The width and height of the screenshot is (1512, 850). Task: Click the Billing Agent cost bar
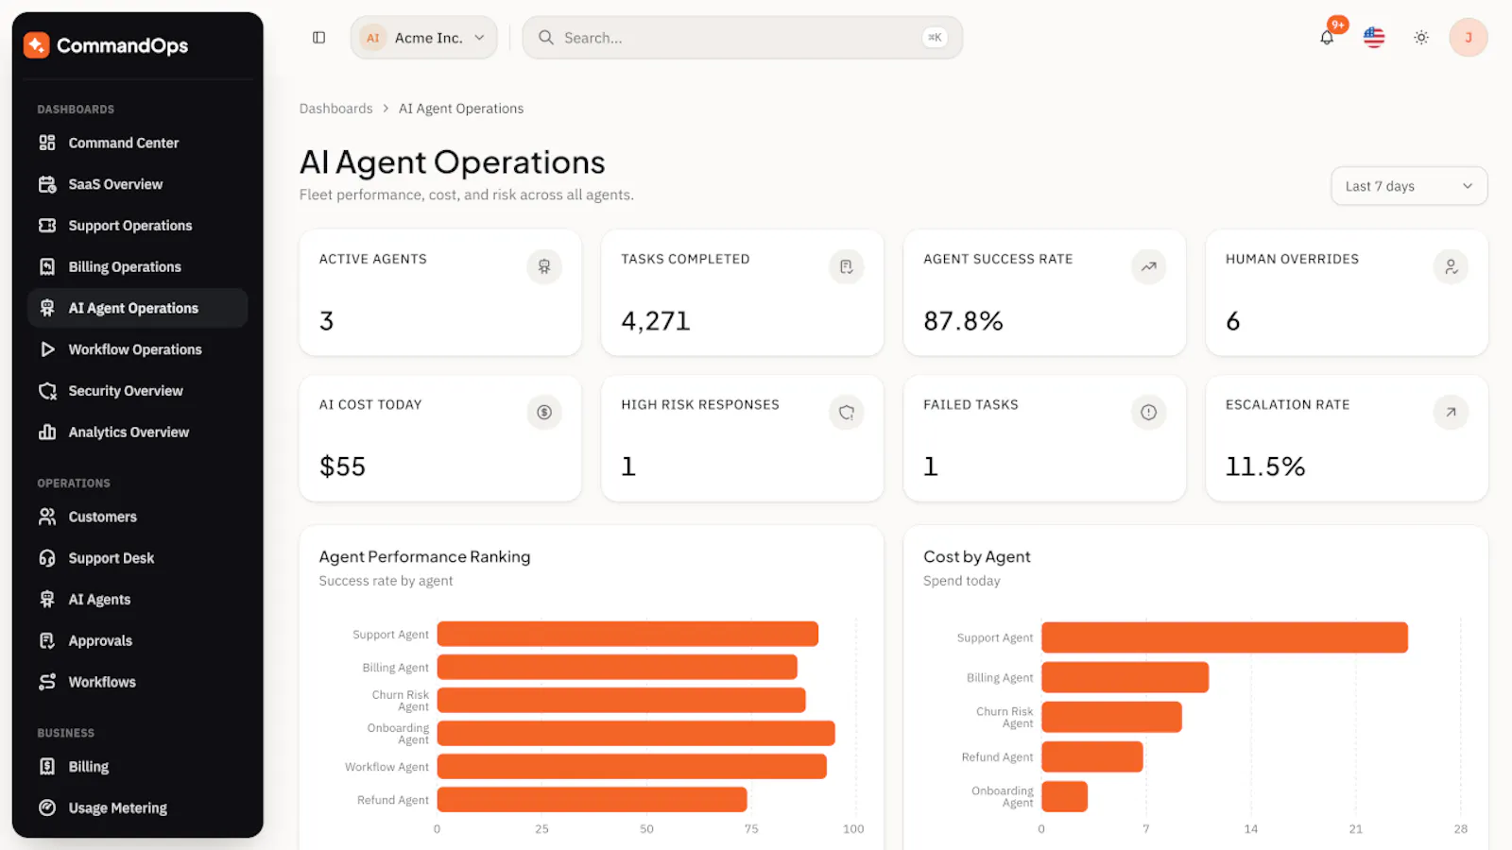pos(1125,677)
